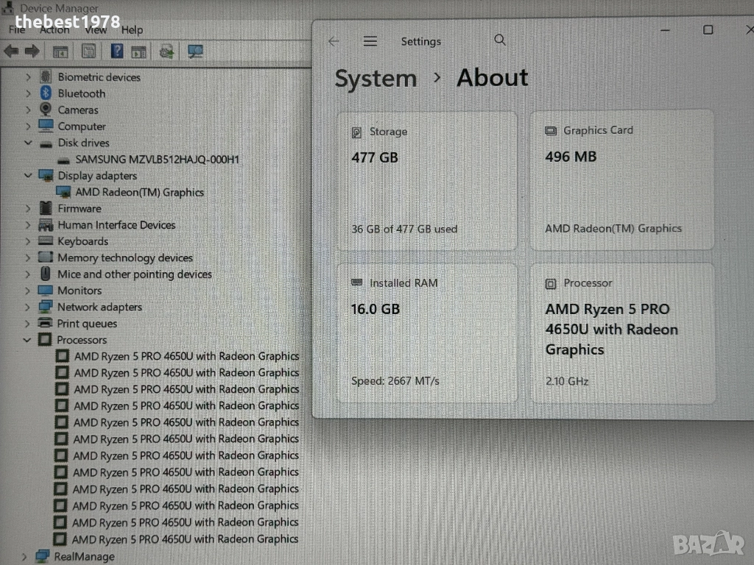
Task: Open the Action menu
Action: 54,30
